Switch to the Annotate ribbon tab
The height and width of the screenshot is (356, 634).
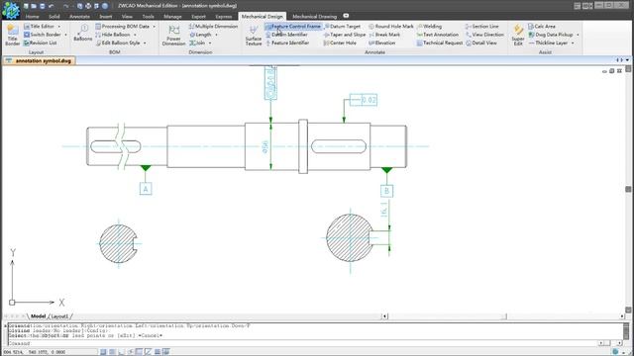79,17
